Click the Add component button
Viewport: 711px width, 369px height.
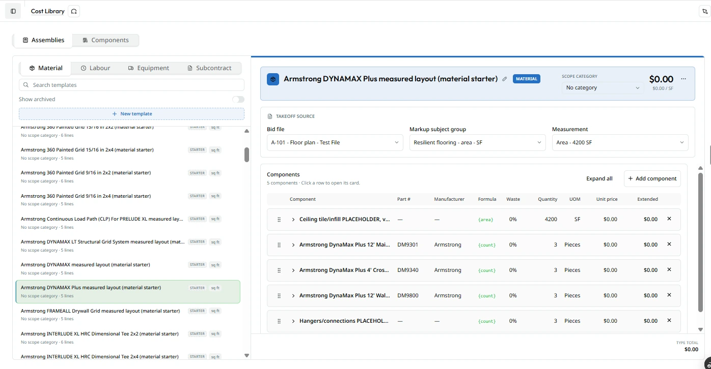point(652,178)
